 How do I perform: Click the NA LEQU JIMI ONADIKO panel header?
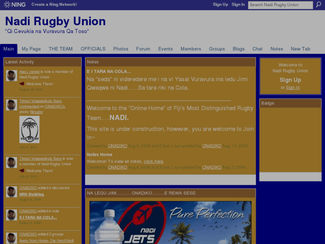(170, 193)
